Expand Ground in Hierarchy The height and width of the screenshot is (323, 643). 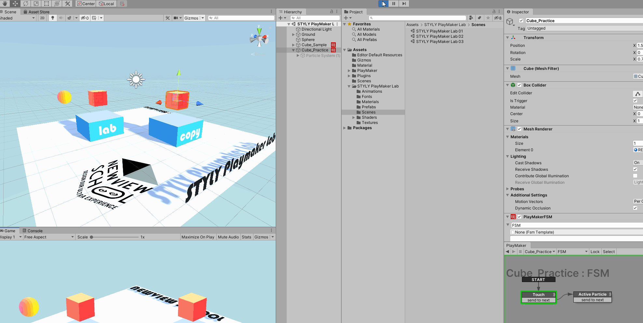[294, 34]
